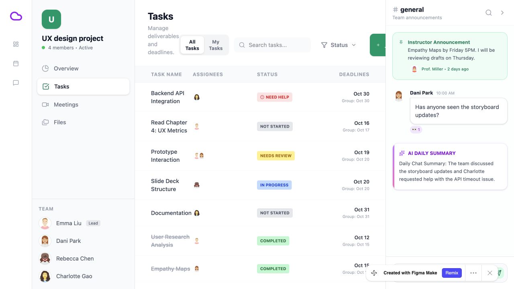The width and height of the screenshot is (514, 289).
Task: Click the UX design project title
Action: [73, 39]
